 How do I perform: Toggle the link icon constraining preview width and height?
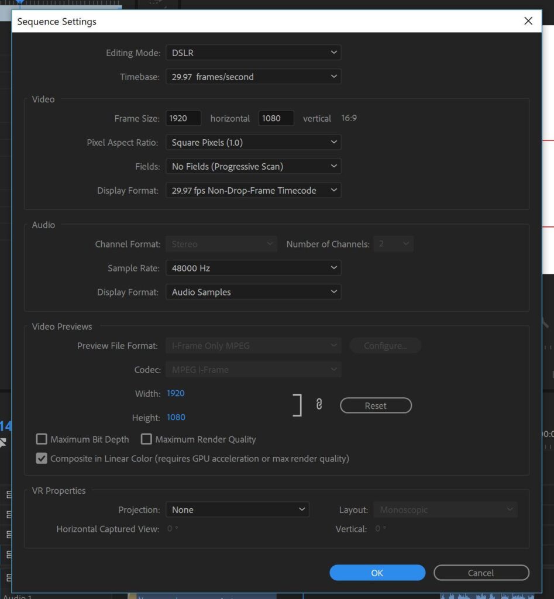click(319, 404)
